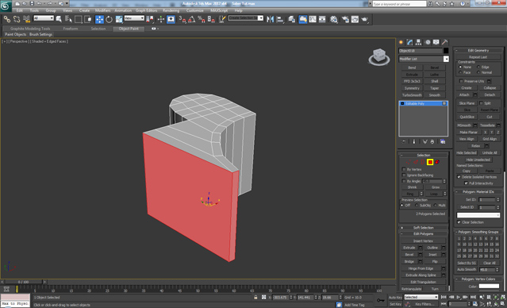This screenshot has height=308, width=507.
Task: Click the Render teapot icon
Action: click(365, 19)
